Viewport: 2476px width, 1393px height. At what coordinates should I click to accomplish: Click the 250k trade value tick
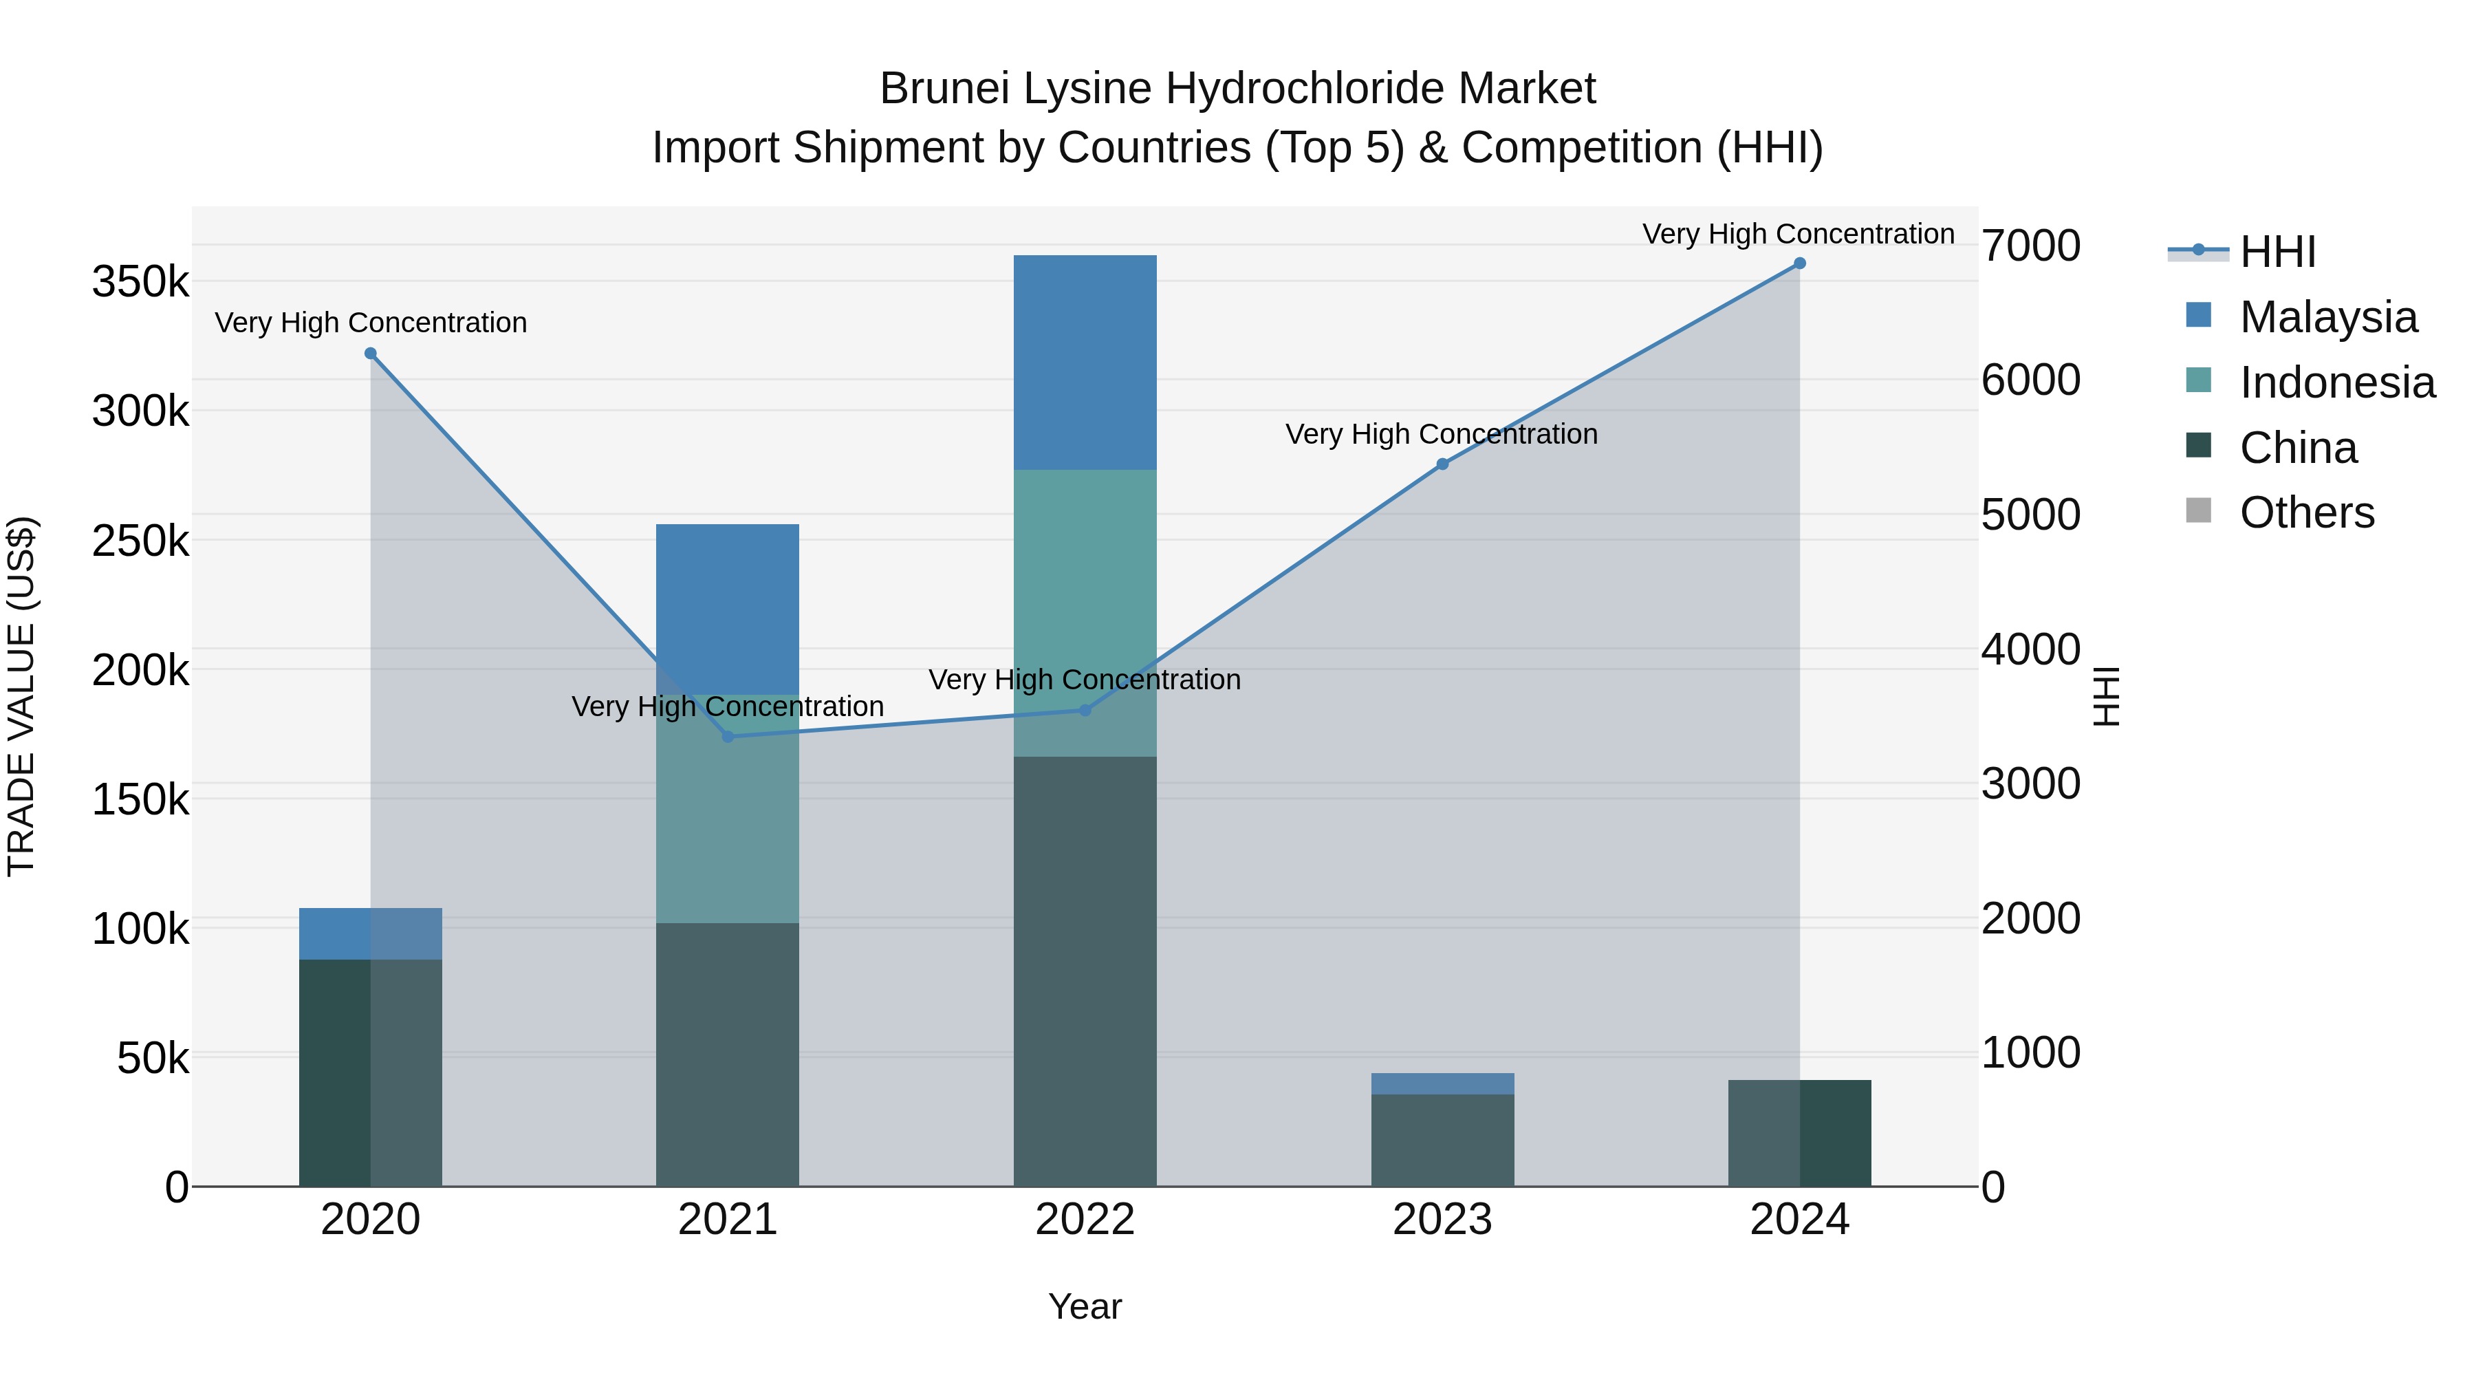click(x=141, y=541)
